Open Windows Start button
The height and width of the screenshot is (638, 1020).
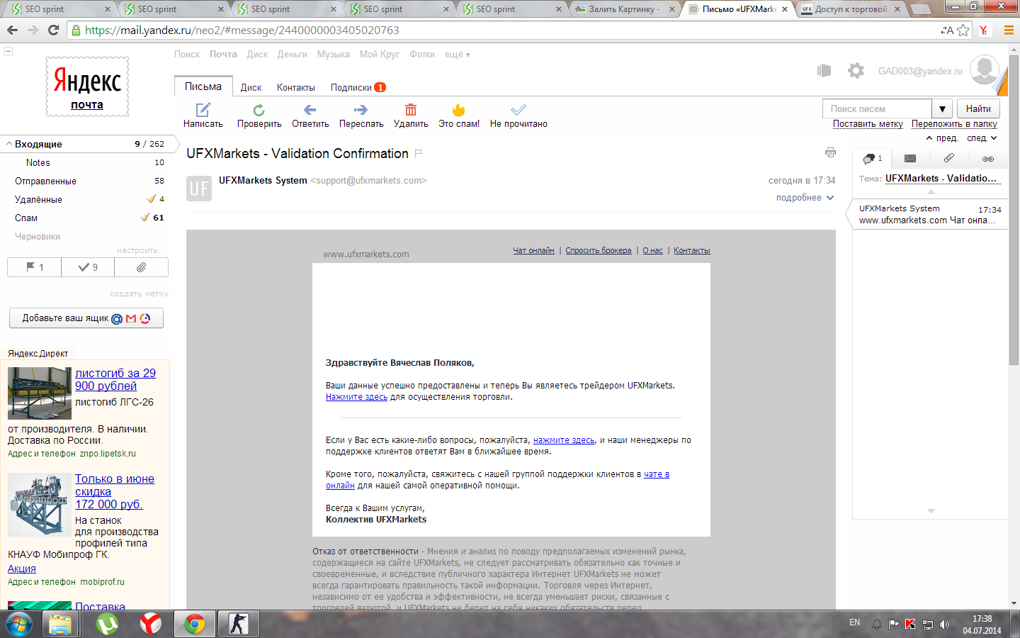(x=19, y=625)
